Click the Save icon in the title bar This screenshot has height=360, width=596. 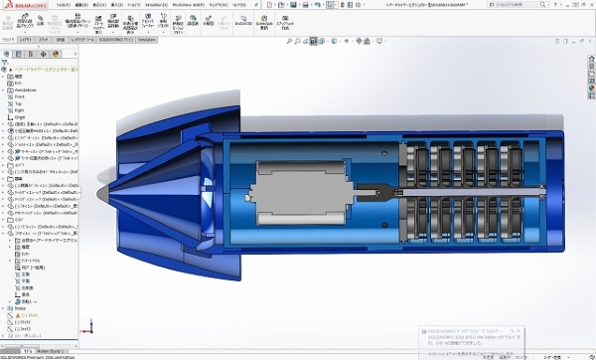(293, 5)
